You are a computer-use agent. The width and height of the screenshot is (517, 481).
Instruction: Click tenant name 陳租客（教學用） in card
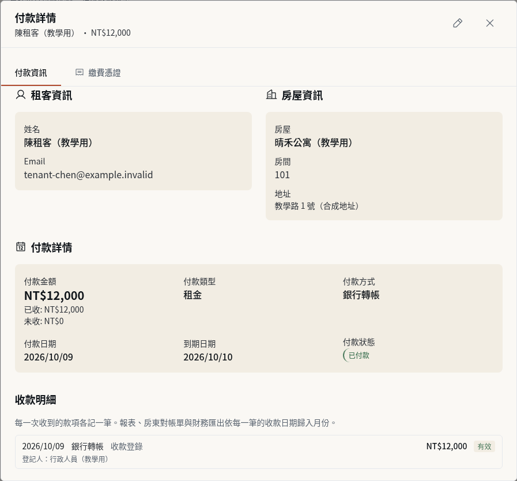point(60,143)
